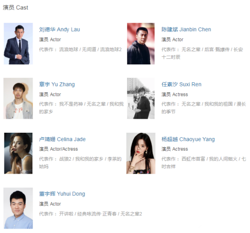The width and height of the screenshot is (250, 233).
Task: Click the 任素汐 Suxi Ren link
Action: (181, 84)
